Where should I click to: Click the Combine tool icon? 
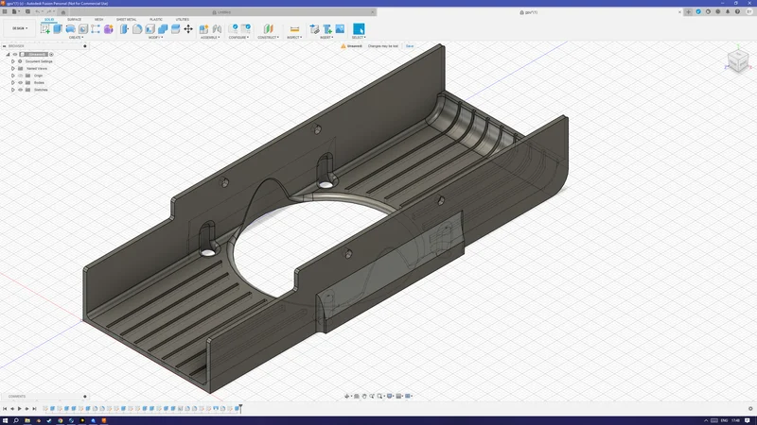(163, 29)
